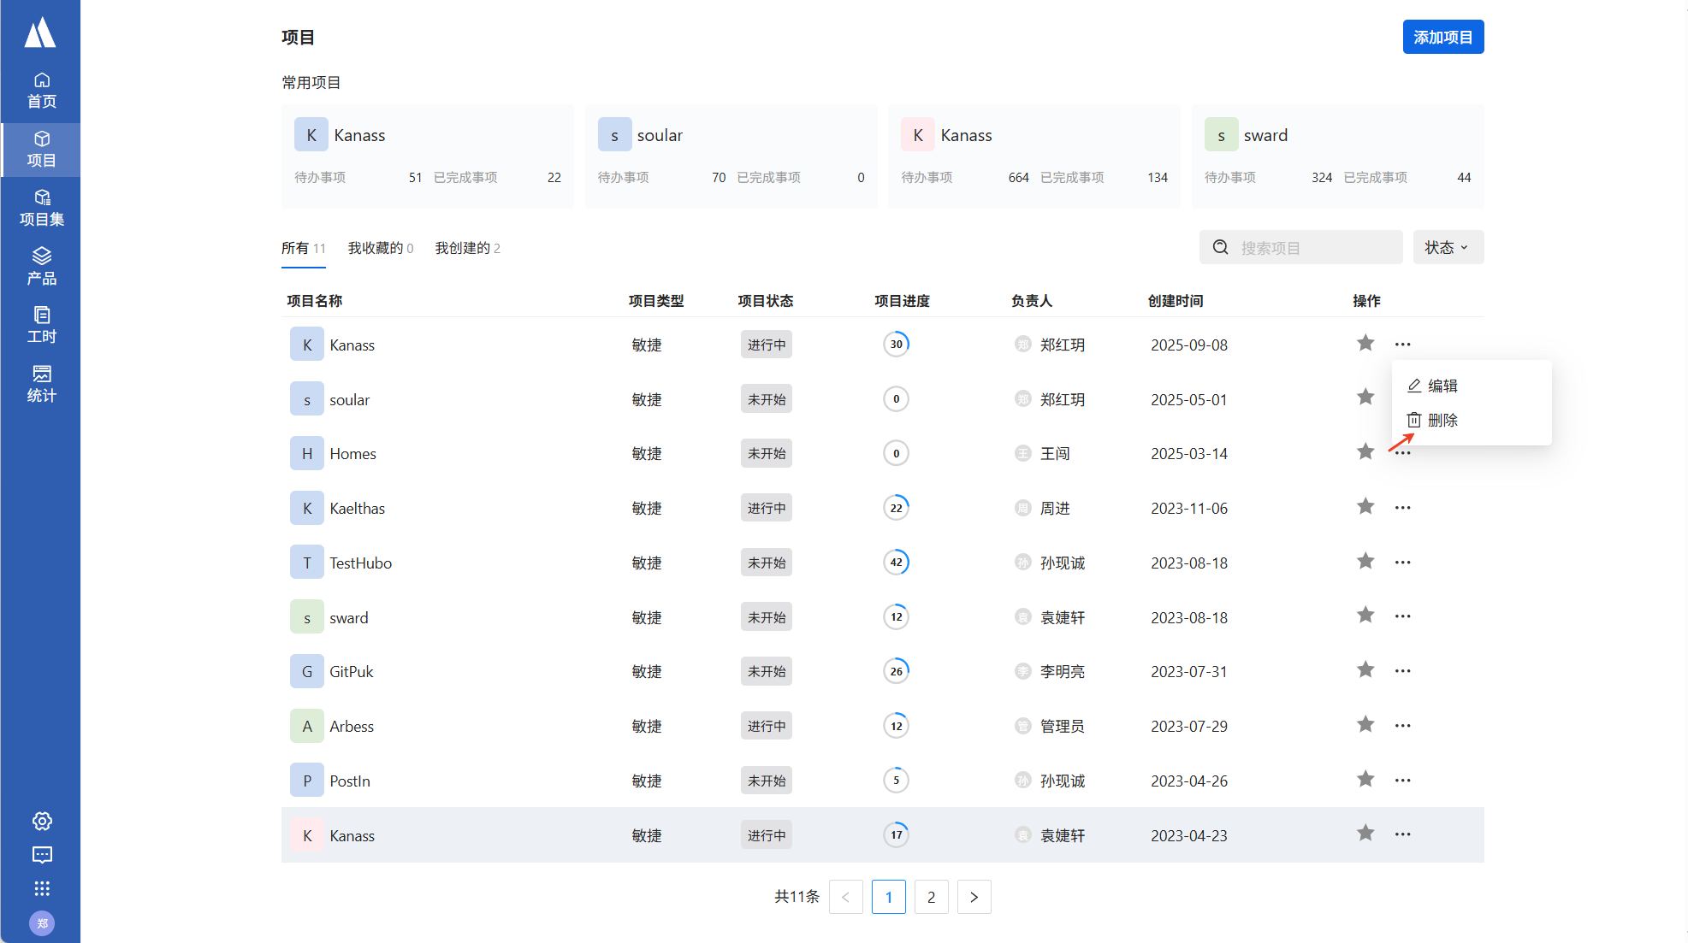Open more actions menu for sward row
Image resolution: width=1688 pixels, height=943 pixels.
[x=1402, y=616]
